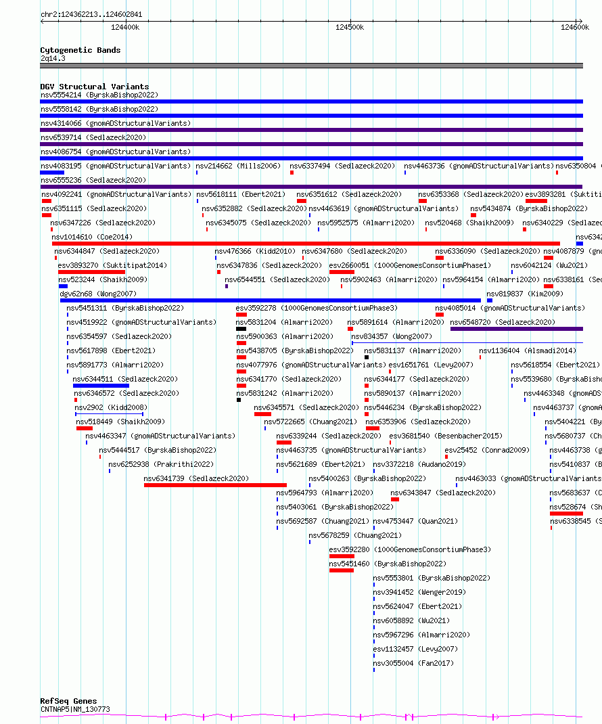The image size is (602, 724).
Task: Click the thin blue nsv834357 variant line
Action: (467, 342)
